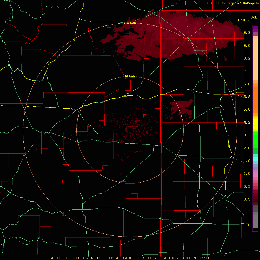The height and width of the screenshot is (260, 260).
Task: Click the KFDX radar site identifier
Action: (169, 258)
